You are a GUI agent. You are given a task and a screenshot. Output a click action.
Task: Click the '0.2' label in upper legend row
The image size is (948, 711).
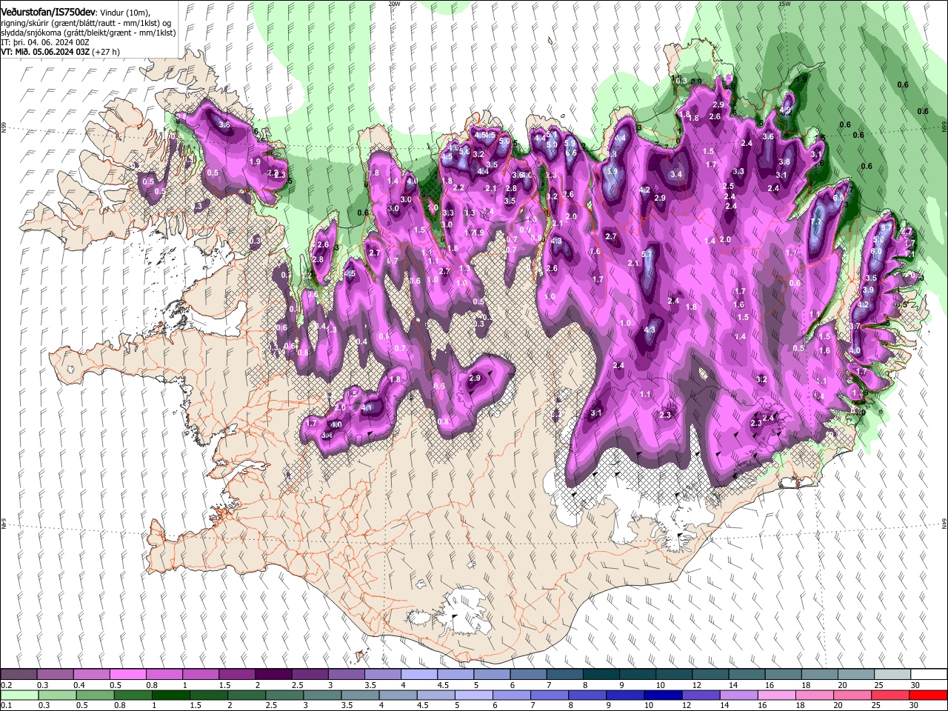[x=6, y=685]
